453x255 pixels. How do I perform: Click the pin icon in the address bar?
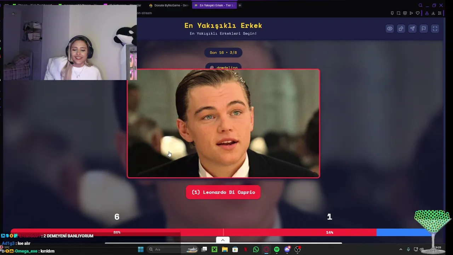click(x=392, y=13)
